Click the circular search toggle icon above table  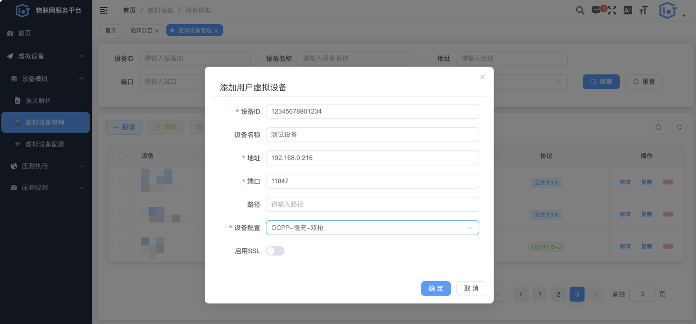pyautogui.click(x=659, y=127)
